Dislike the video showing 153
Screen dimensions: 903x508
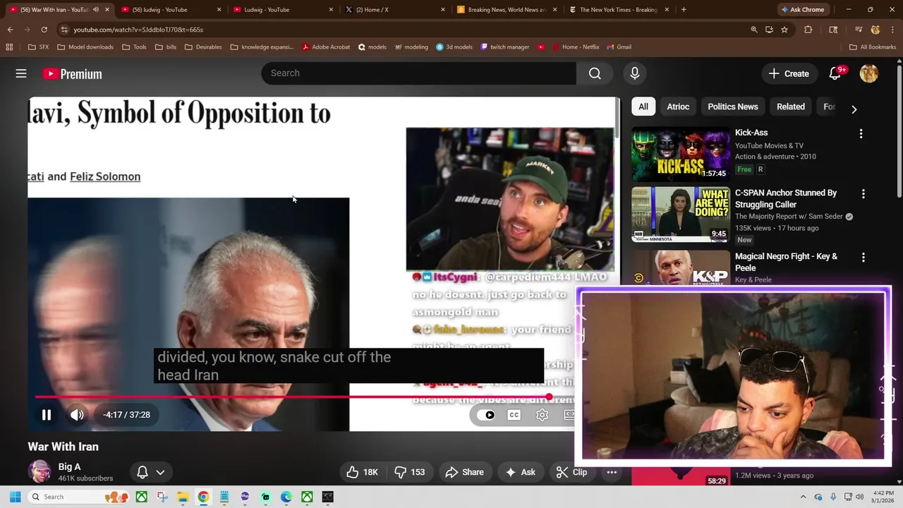pyautogui.click(x=409, y=472)
